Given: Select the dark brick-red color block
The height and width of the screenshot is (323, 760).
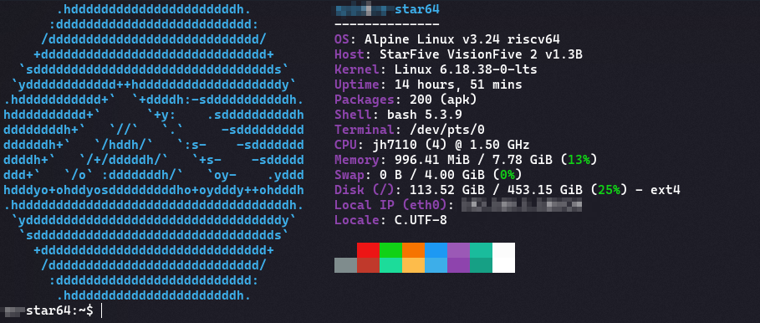Looking at the screenshot, I should [x=369, y=265].
